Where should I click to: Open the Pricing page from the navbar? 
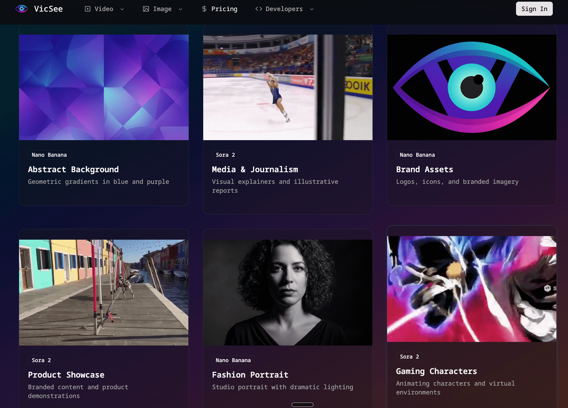(224, 9)
